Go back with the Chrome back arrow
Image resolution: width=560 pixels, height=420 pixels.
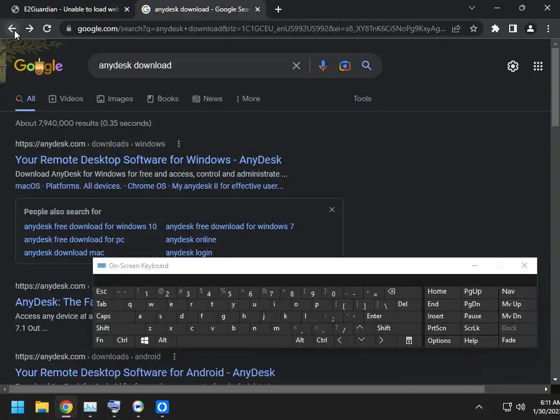click(x=12, y=28)
